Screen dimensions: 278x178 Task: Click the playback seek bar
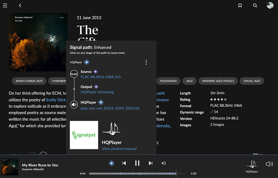click(133, 173)
